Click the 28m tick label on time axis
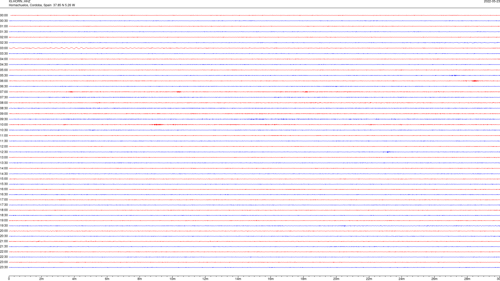The image size is (500, 281). pyautogui.click(x=467, y=279)
